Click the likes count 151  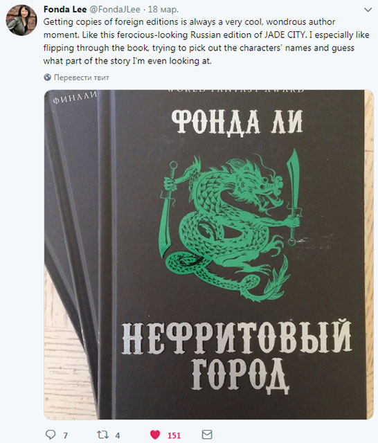tap(174, 435)
